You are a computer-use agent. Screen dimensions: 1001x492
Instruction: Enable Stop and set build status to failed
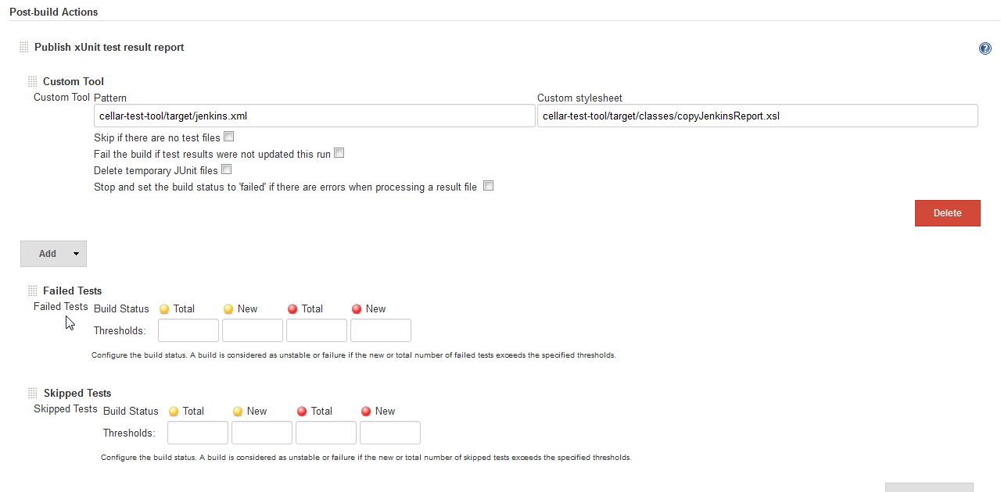488,186
